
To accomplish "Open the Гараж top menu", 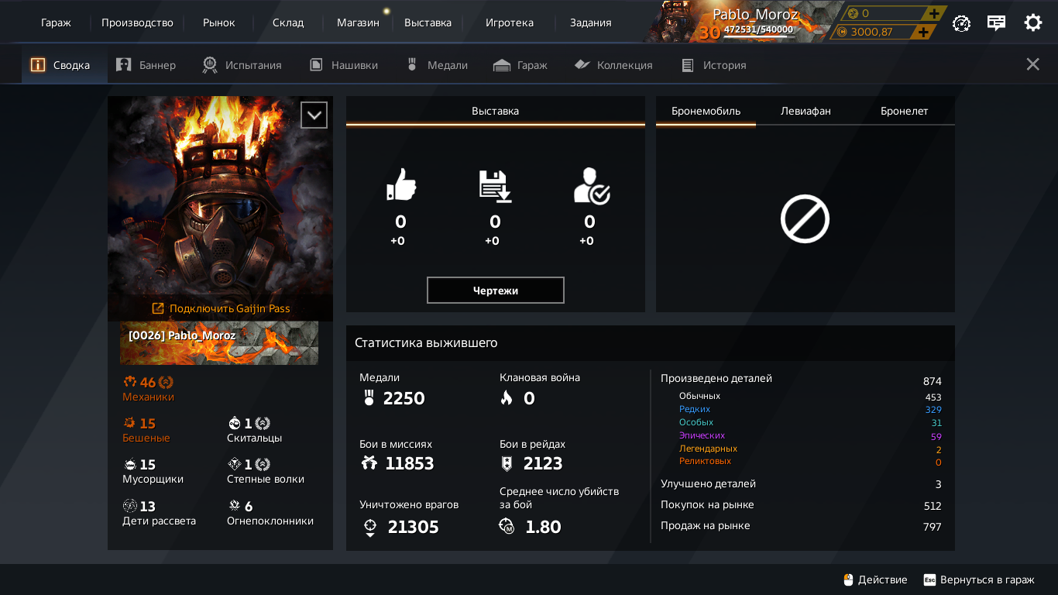I will [56, 22].
